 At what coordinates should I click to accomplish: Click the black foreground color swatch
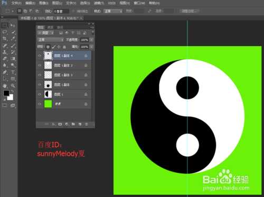(6, 93)
